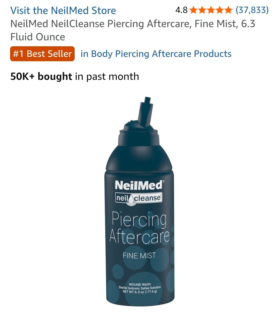Click the Piercing Aftercare label on bottle
The image size is (279, 314).
point(139,228)
